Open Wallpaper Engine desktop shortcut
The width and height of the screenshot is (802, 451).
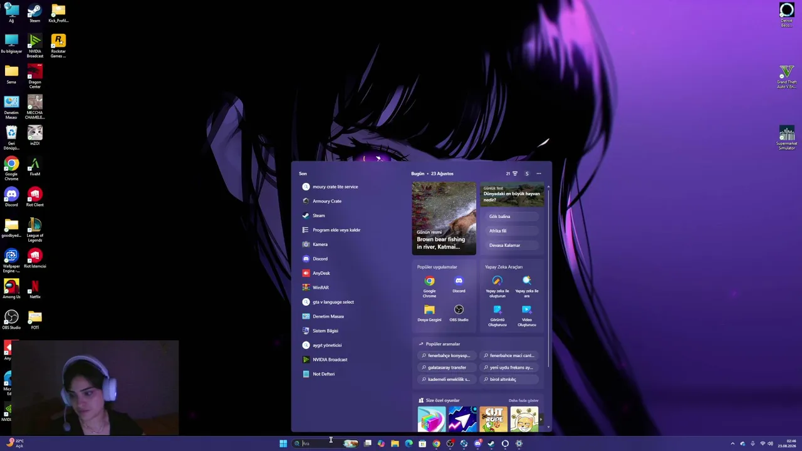point(11,261)
